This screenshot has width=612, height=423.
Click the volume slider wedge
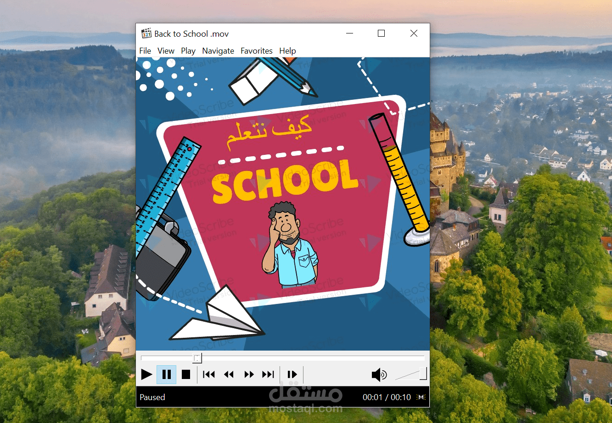[x=411, y=374]
